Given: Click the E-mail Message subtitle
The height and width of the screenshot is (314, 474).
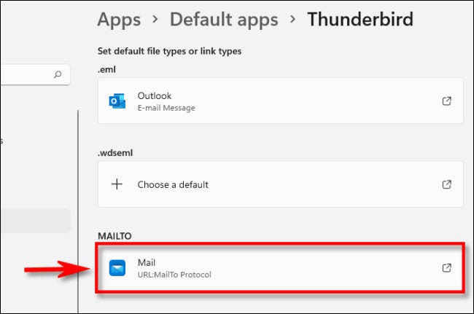Looking at the screenshot, I should [x=166, y=108].
